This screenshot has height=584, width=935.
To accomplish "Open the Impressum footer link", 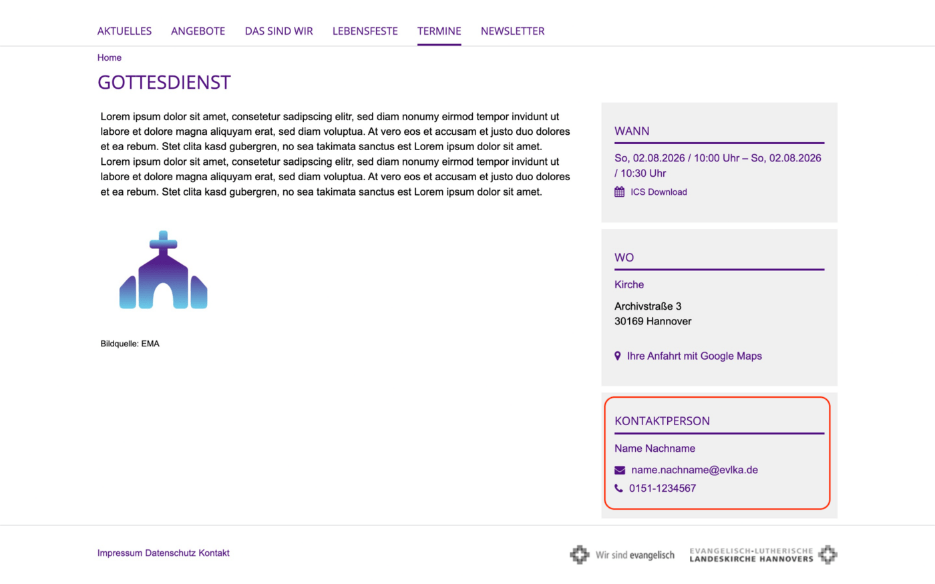I will pos(120,553).
